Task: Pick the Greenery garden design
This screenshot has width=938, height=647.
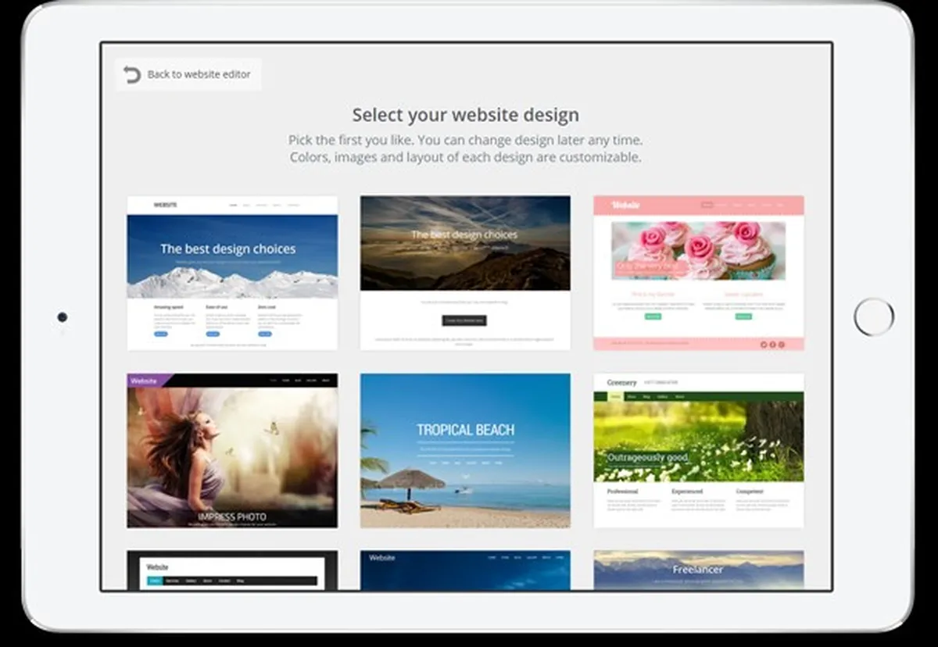Action: pos(699,451)
